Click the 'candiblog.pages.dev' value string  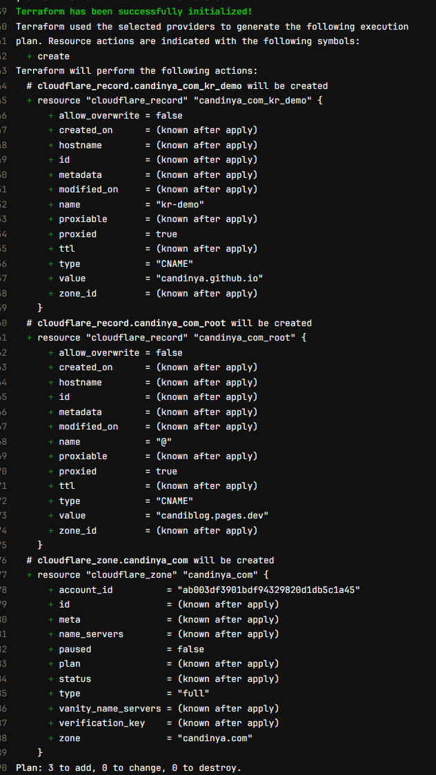pos(212,516)
